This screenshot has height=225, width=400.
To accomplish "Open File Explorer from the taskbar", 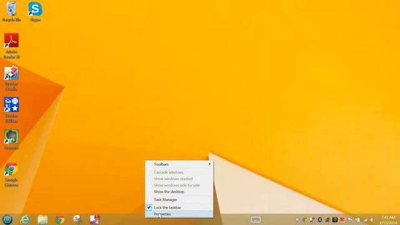I will (x=42, y=219).
